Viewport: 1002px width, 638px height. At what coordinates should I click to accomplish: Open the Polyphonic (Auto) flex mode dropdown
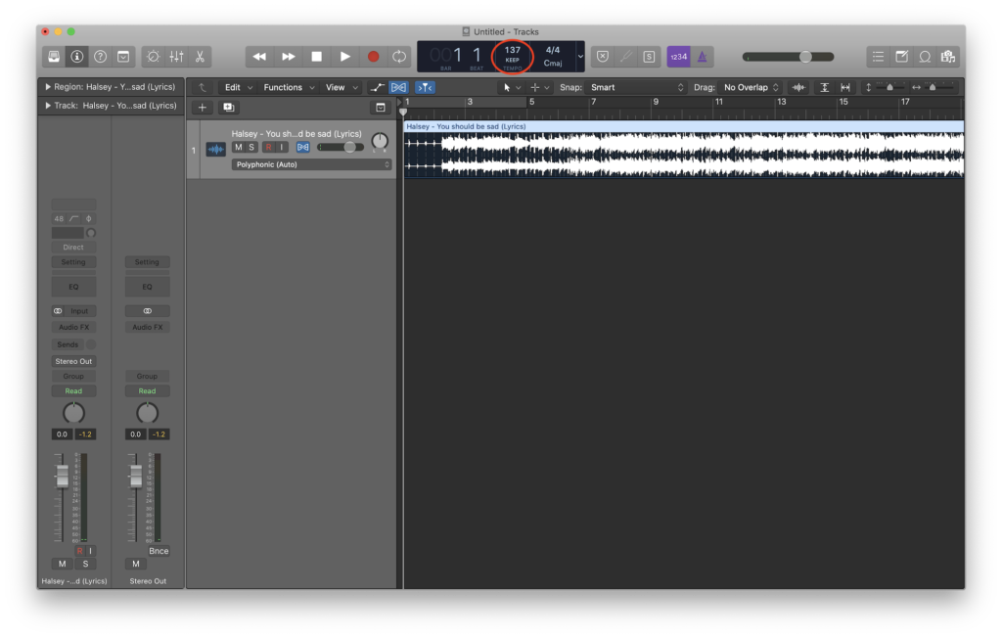(311, 165)
